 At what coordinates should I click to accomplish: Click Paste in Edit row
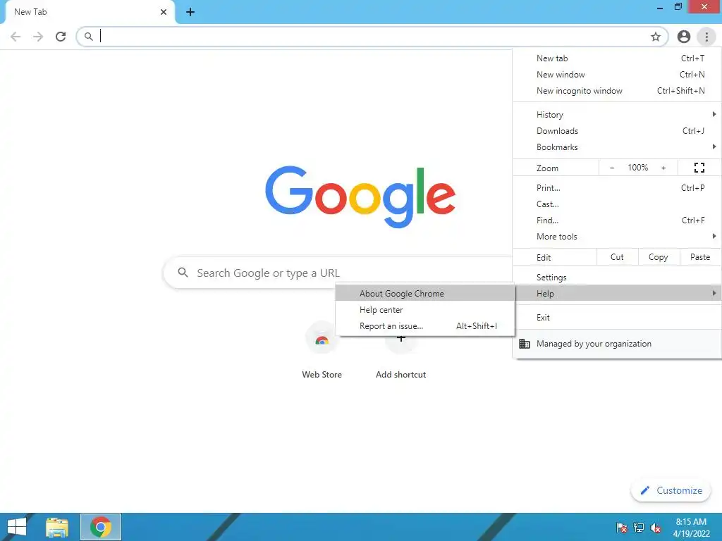[700, 257]
